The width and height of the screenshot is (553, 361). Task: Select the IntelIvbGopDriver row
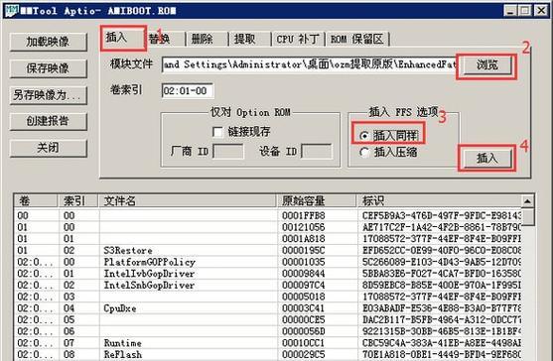(x=268, y=274)
